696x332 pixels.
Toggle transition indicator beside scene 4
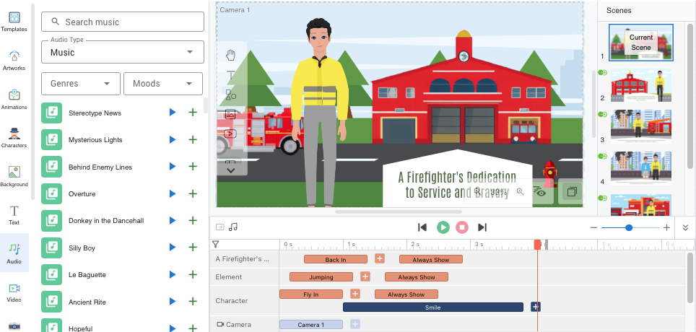pyautogui.click(x=601, y=156)
